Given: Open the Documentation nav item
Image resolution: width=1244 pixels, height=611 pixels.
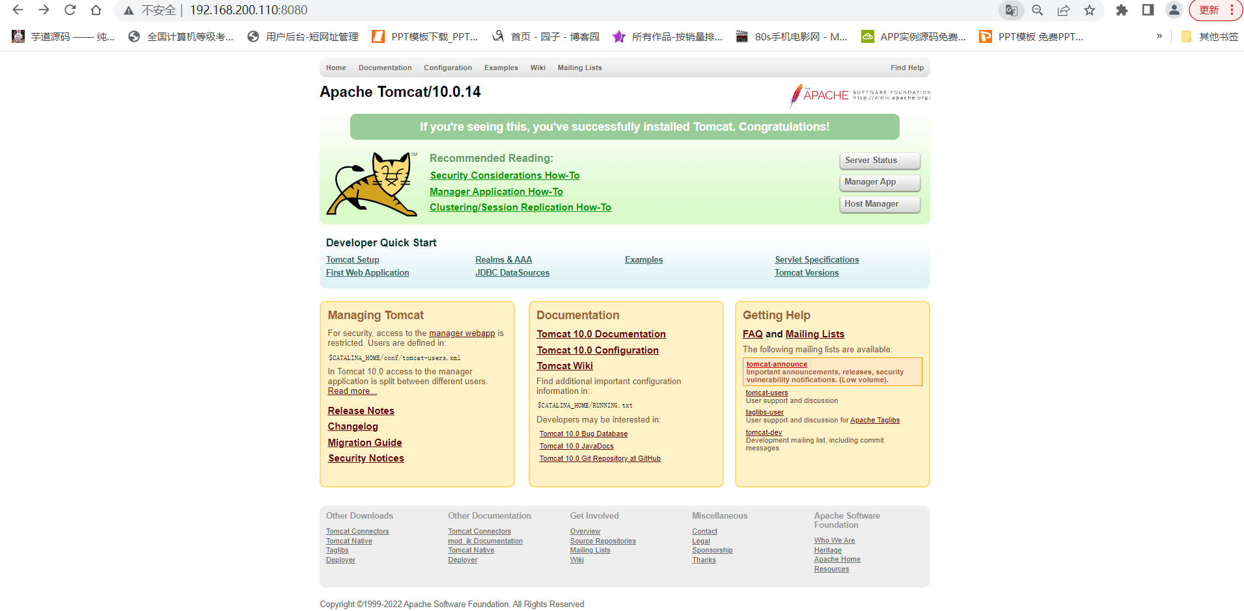Looking at the screenshot, I should click(385, 68).
